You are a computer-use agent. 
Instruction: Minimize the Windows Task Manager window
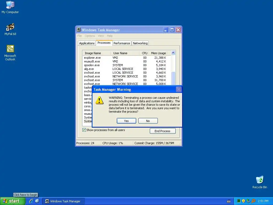click(x=166, y=30)
